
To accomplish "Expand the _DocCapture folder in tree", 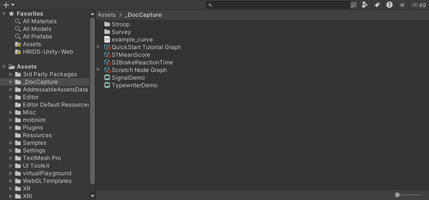I will coord(11,82).
